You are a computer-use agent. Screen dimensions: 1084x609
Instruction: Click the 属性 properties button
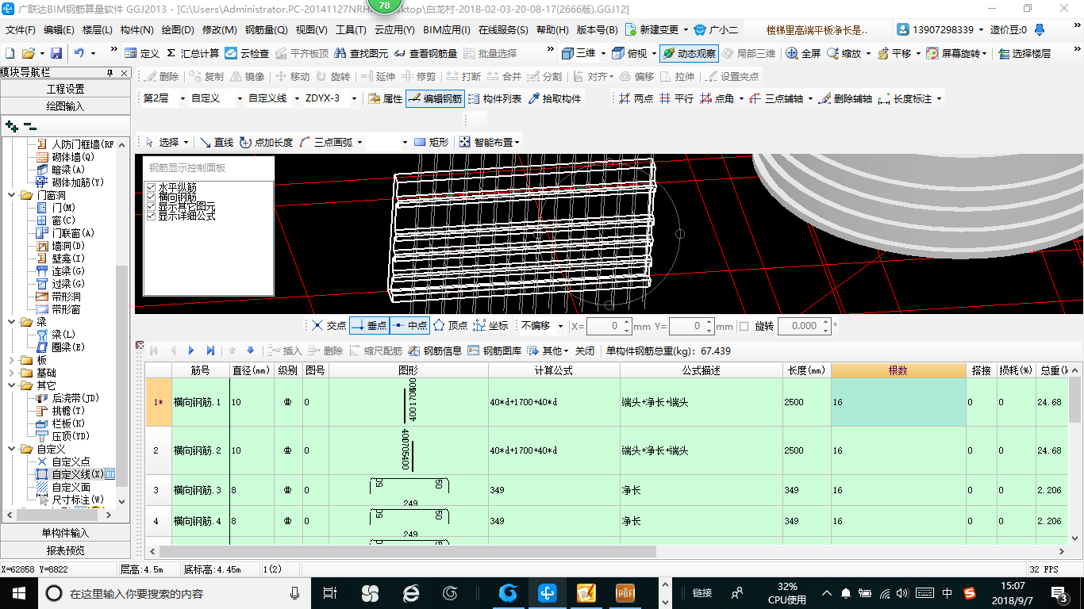[x=386, y=99]
